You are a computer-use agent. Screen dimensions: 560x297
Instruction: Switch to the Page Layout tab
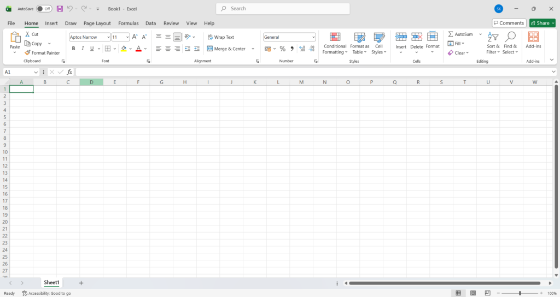pos(97,23)
